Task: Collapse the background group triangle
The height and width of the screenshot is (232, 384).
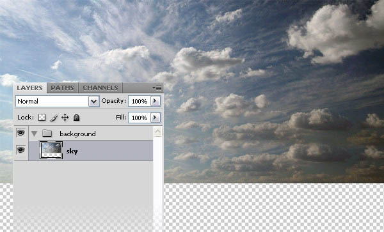Action: click(x=35, y=134)
